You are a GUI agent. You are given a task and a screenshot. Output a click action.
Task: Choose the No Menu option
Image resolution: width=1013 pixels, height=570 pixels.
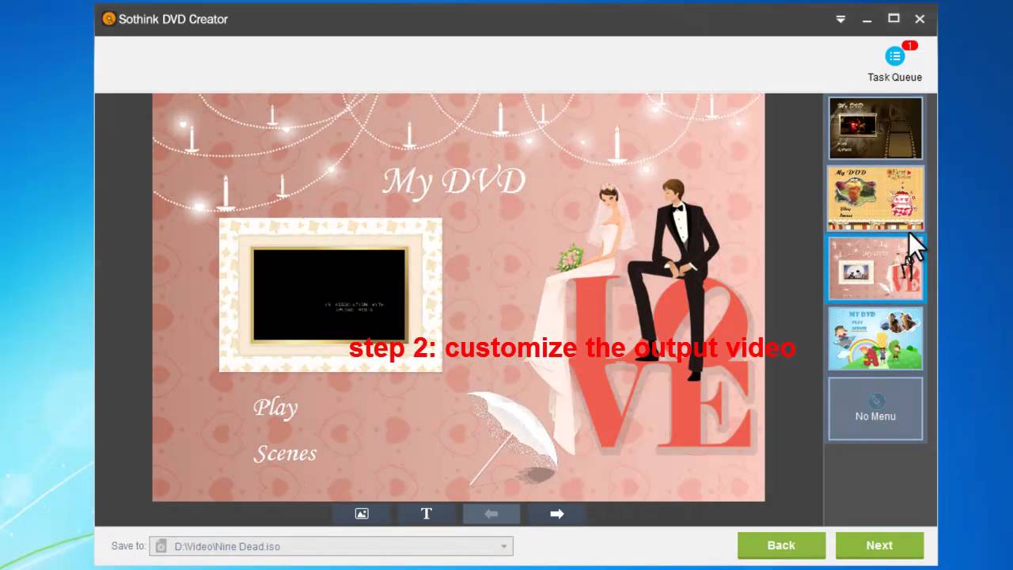(875, 408)
